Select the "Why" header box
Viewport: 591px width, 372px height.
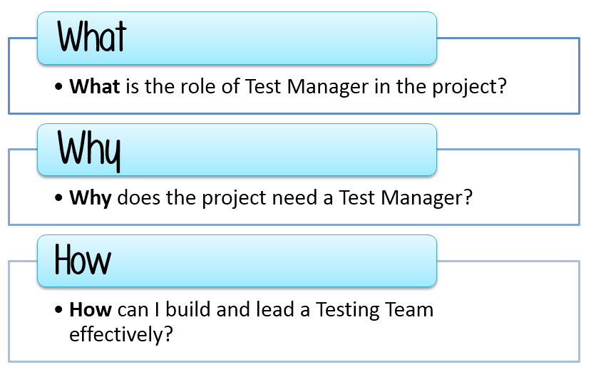237,150
